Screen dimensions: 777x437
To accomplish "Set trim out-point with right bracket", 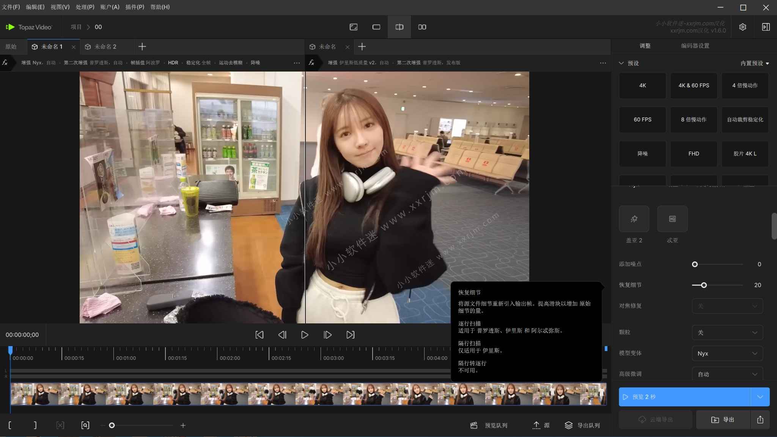I will [35, 425].
